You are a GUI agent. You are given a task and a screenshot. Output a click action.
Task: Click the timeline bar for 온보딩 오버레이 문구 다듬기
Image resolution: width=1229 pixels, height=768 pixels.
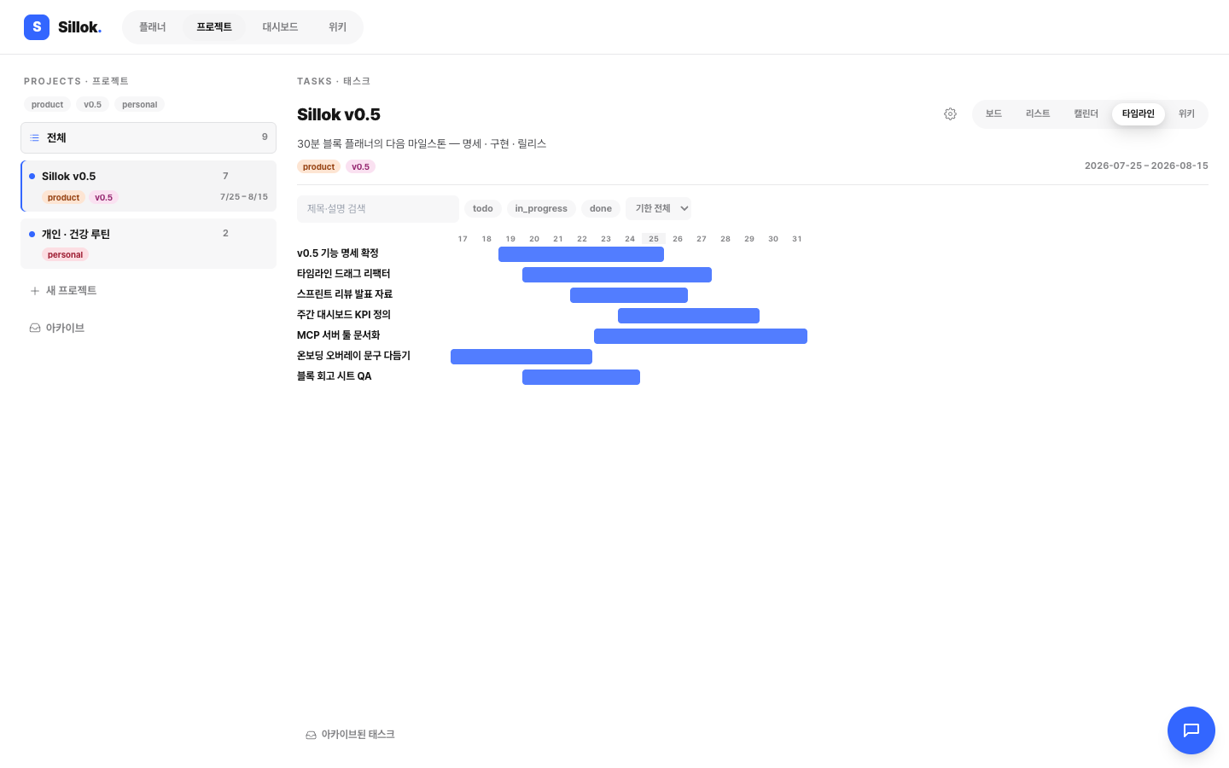pyautogui.click(x=521, y=357)
